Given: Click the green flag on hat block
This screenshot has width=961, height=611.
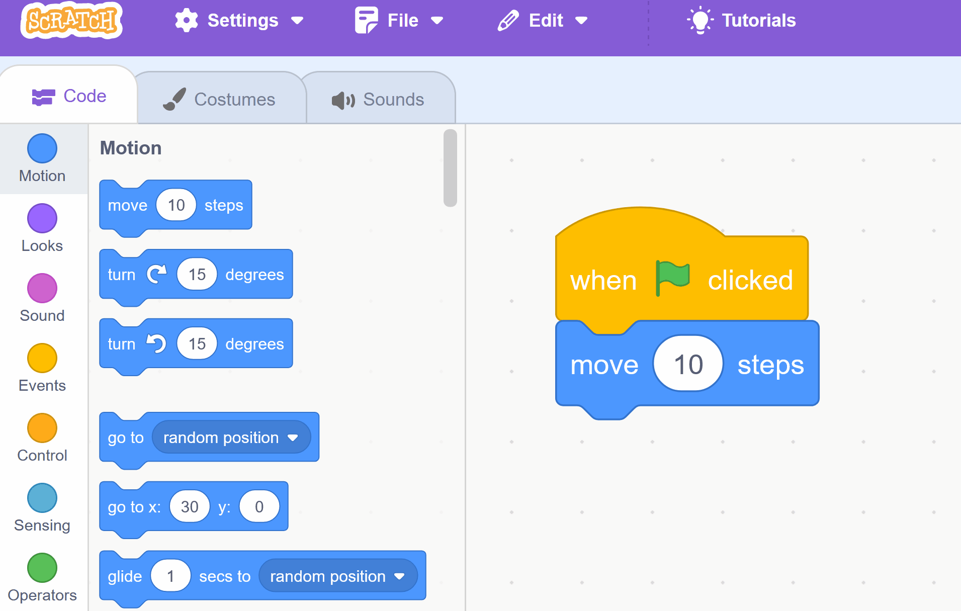Looking at the screenshot, I should [672, 278].
